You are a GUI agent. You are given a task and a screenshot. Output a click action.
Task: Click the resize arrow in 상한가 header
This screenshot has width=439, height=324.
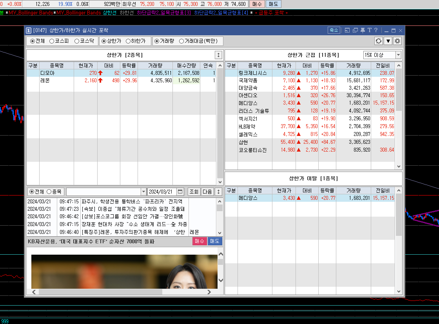click(x=218, y=55)
